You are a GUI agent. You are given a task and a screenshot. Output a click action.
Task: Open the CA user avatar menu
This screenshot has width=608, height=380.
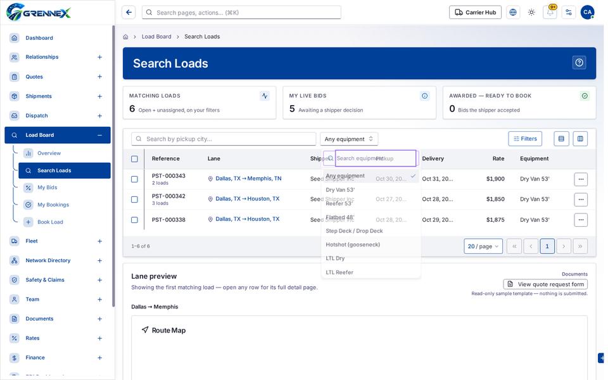[x=587, y=13]
